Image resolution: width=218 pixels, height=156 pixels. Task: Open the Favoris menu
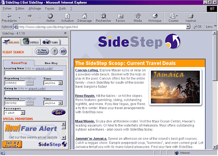[50, 8]
